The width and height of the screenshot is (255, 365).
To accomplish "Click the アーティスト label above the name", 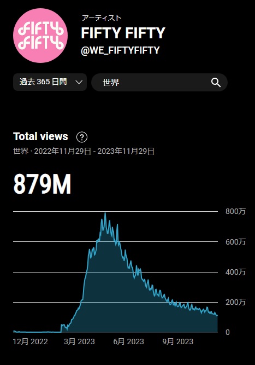I will 101,18.
